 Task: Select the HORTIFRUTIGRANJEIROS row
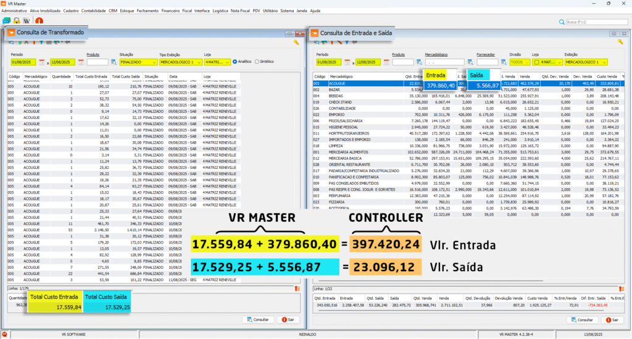tap(468, 134)
